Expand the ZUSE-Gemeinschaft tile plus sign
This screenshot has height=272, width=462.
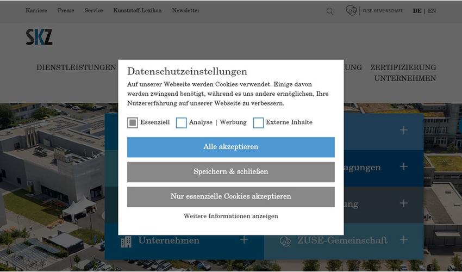404,240
